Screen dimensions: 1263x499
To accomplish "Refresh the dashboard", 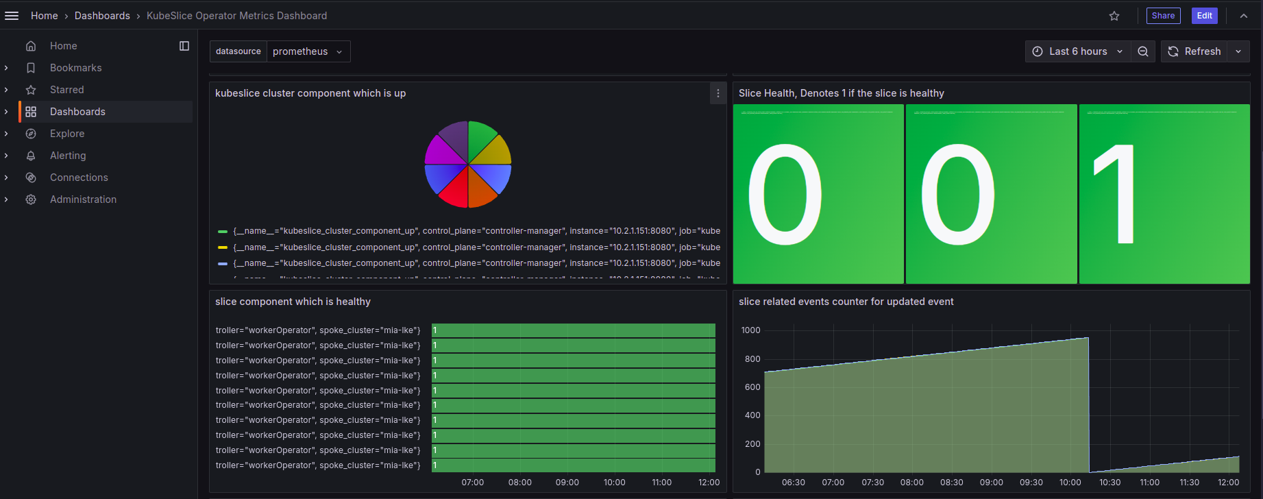I will [1194, 51].
